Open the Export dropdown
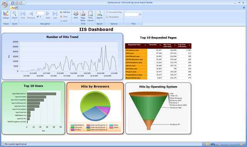Viewport: 247px width, 147px height. pyautogui.click(x=100, y=16)
